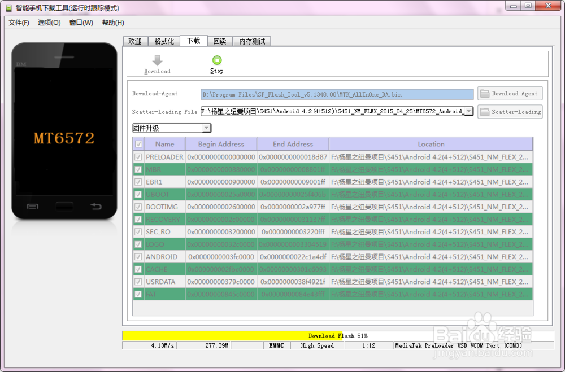Click the app icon in title bar
Image resolution: width=565 pixels, height=372 pixels.
(8, 7)
